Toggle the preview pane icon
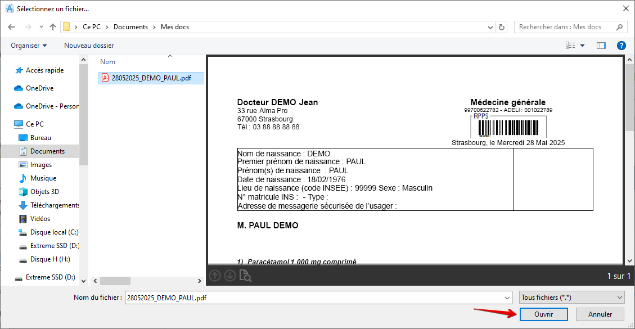635x329 pixels. point(601,46)
